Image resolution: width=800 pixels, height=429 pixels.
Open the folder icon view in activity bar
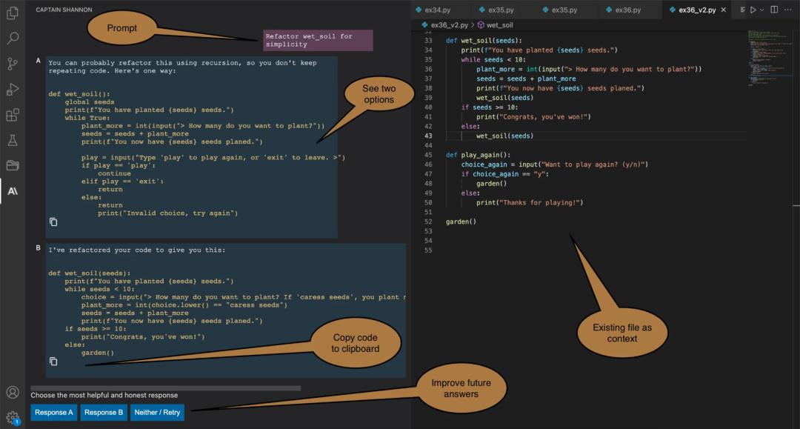[x=13, y=165]
